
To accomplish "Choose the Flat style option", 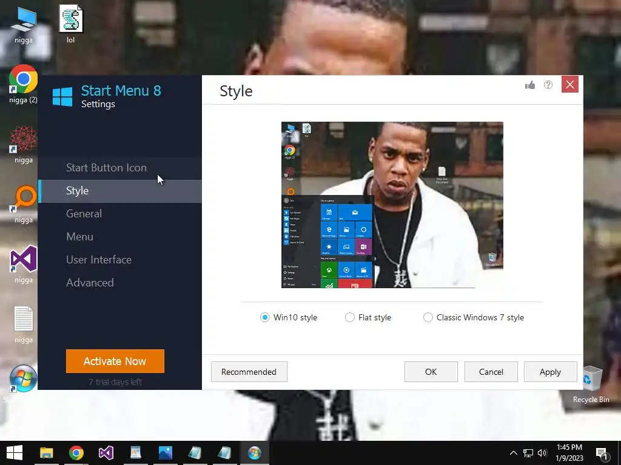I will [368, 317].
